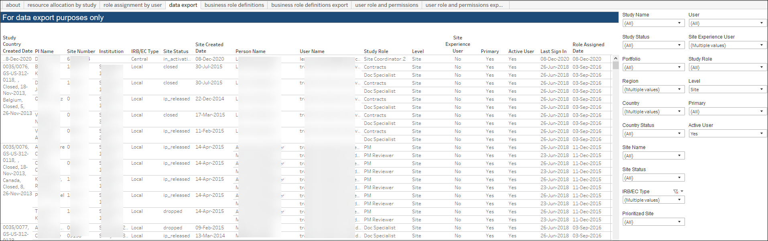Open the IRB/EC Type filter options arrow
768x241 pixels.
point(682,192)
